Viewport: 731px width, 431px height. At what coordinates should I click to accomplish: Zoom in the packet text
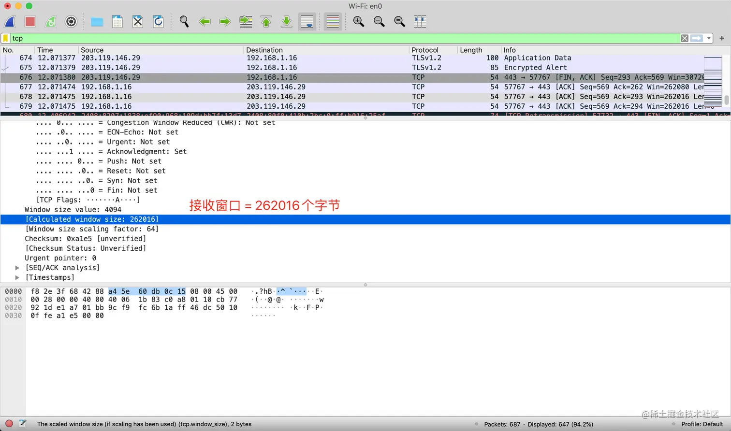click(359, 22)
